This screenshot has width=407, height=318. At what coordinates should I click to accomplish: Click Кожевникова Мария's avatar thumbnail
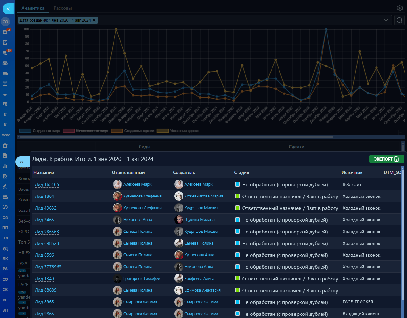[179, 196]
